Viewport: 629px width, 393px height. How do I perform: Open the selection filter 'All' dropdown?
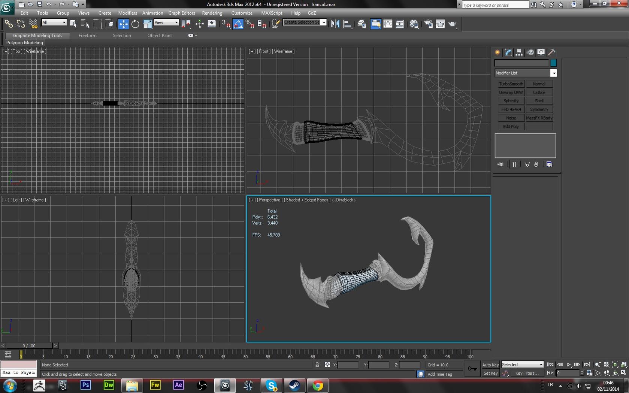point(54,22)
